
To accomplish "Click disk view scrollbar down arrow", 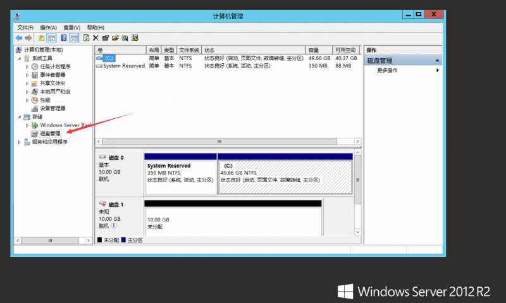I will (x=357, y=232).
